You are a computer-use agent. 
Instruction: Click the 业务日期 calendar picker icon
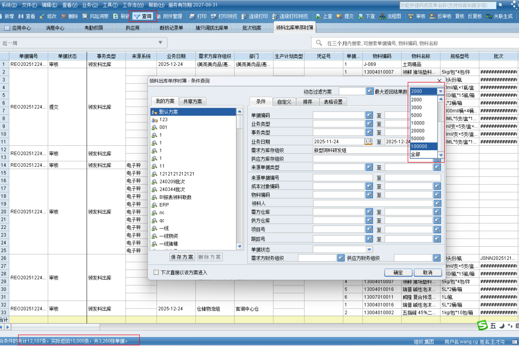pyautogui.click(x=368, y=141)
